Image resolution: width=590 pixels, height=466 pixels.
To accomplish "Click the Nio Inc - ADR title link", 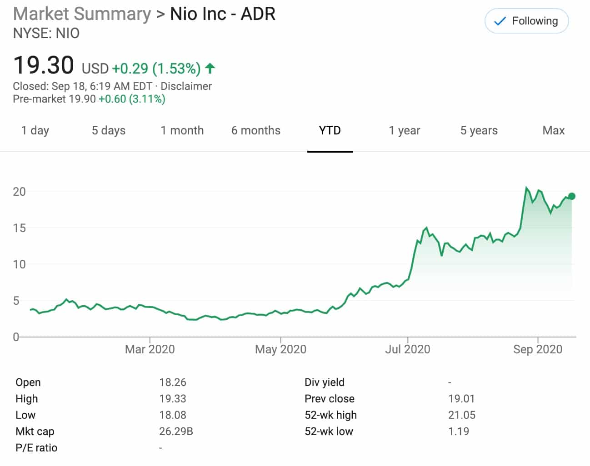I will 222,14.
